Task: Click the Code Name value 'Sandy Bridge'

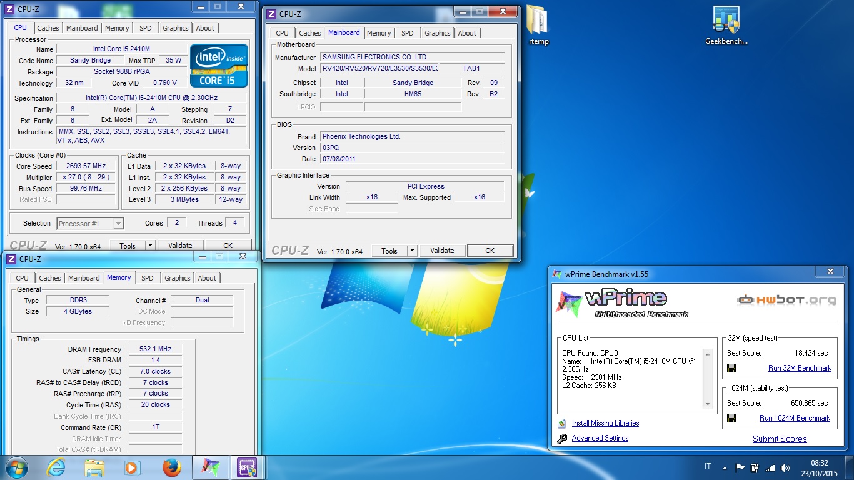Action: click(91, 61)
